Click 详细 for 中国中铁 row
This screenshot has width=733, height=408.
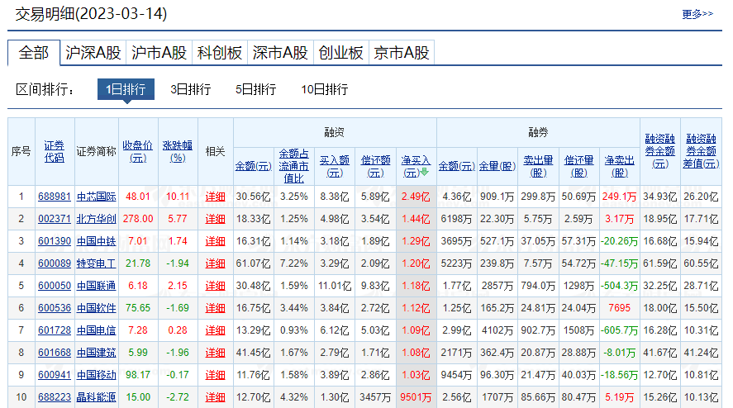click(x=215, y=241)
